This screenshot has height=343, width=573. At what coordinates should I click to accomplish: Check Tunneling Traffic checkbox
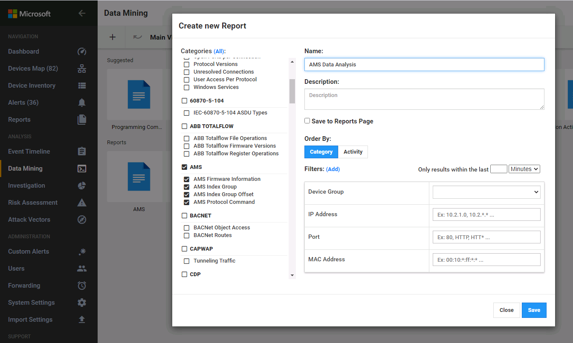click(186, 261)
